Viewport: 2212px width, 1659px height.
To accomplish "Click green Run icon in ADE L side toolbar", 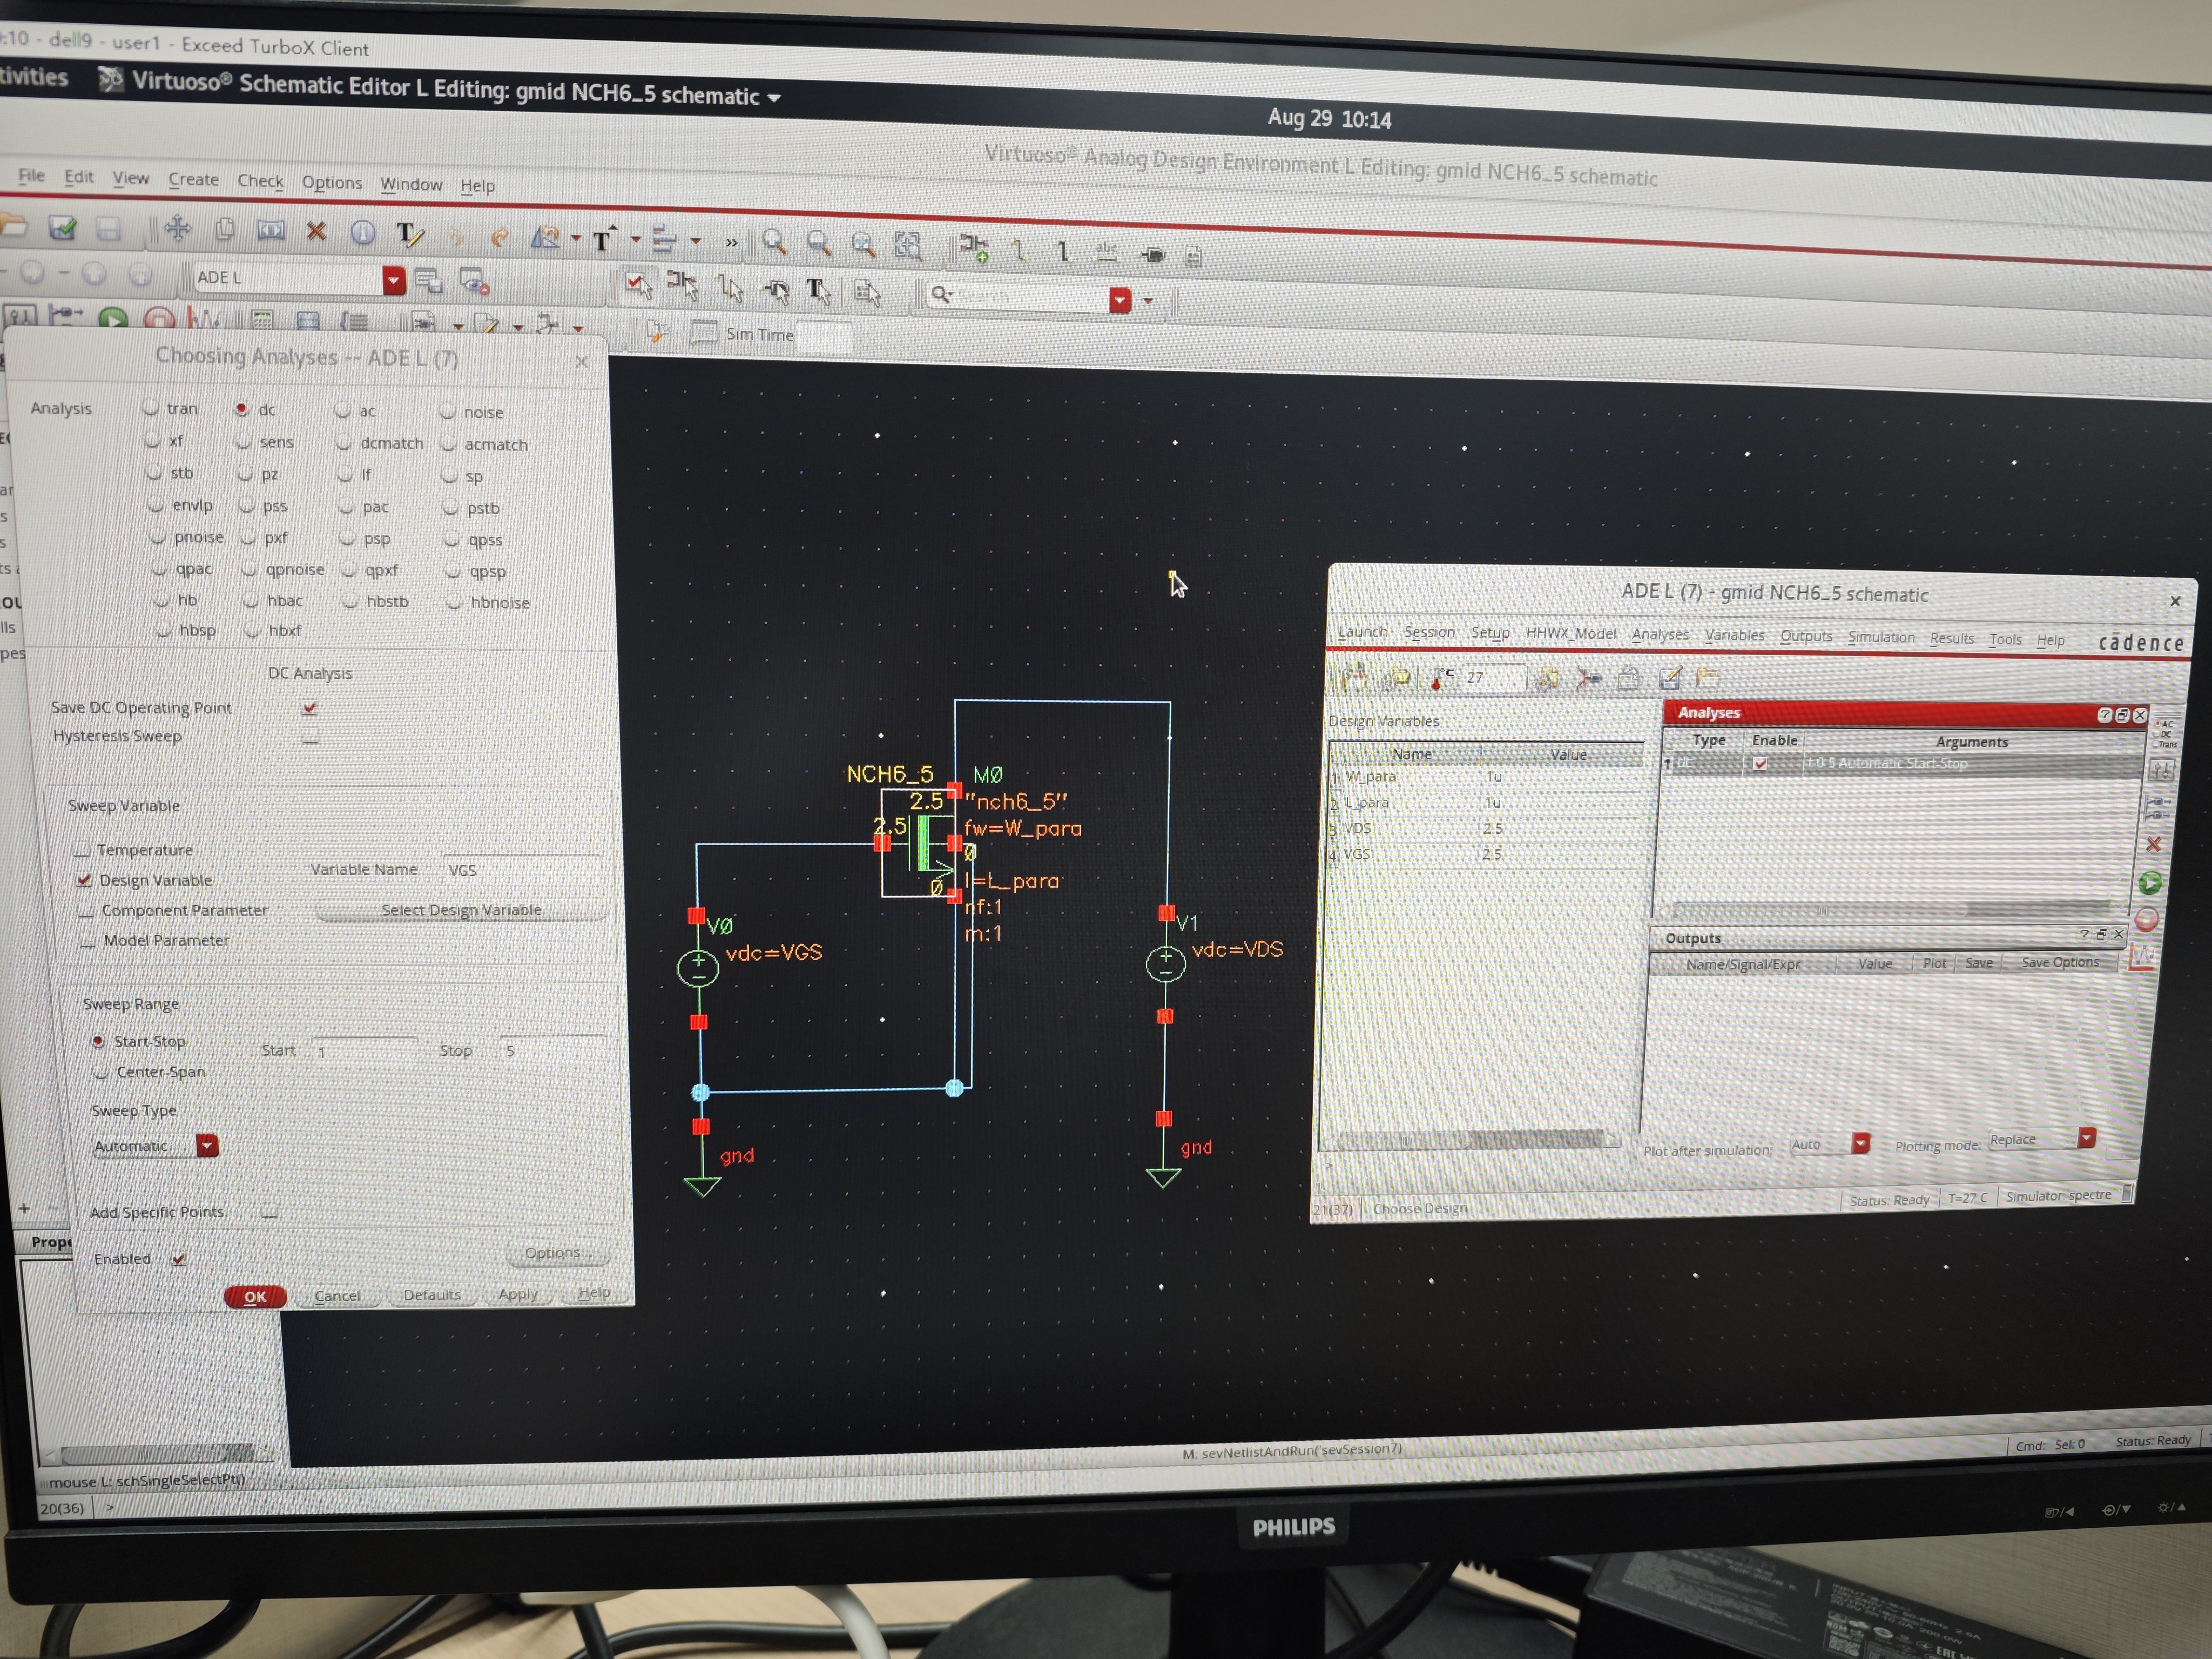I will point(2149,883).
